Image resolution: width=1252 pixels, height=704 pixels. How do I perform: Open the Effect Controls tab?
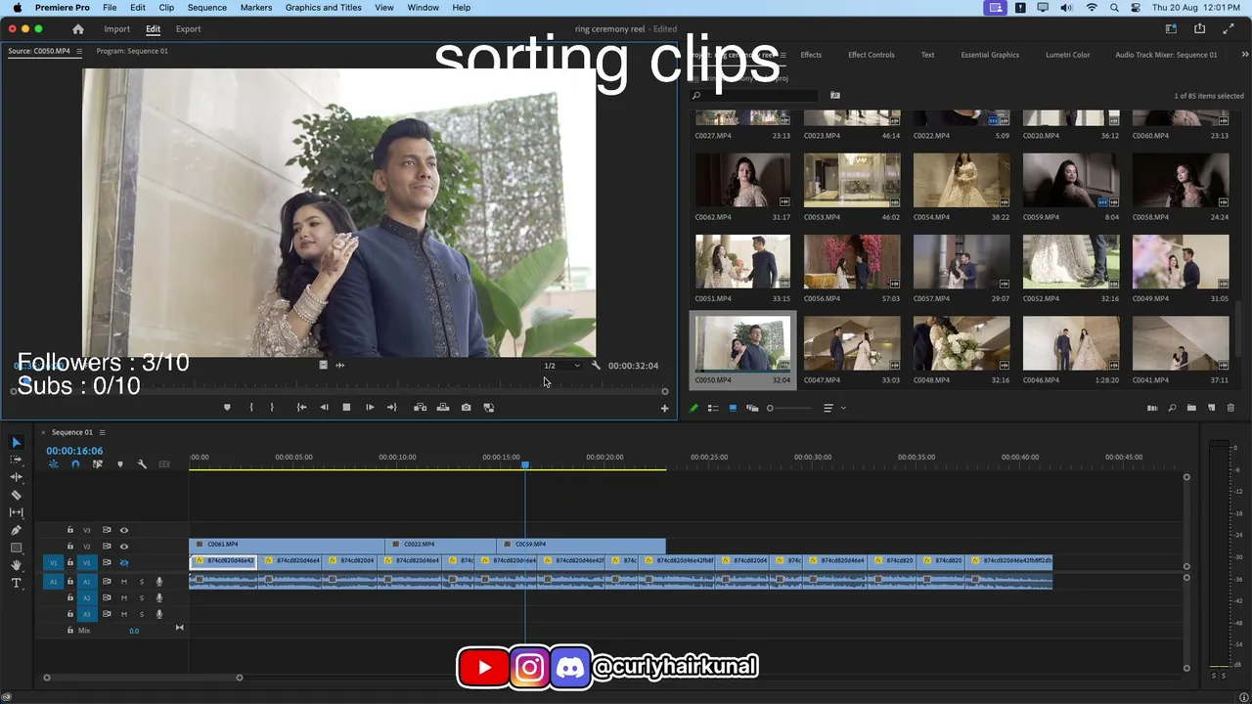(x=871, y=55)
